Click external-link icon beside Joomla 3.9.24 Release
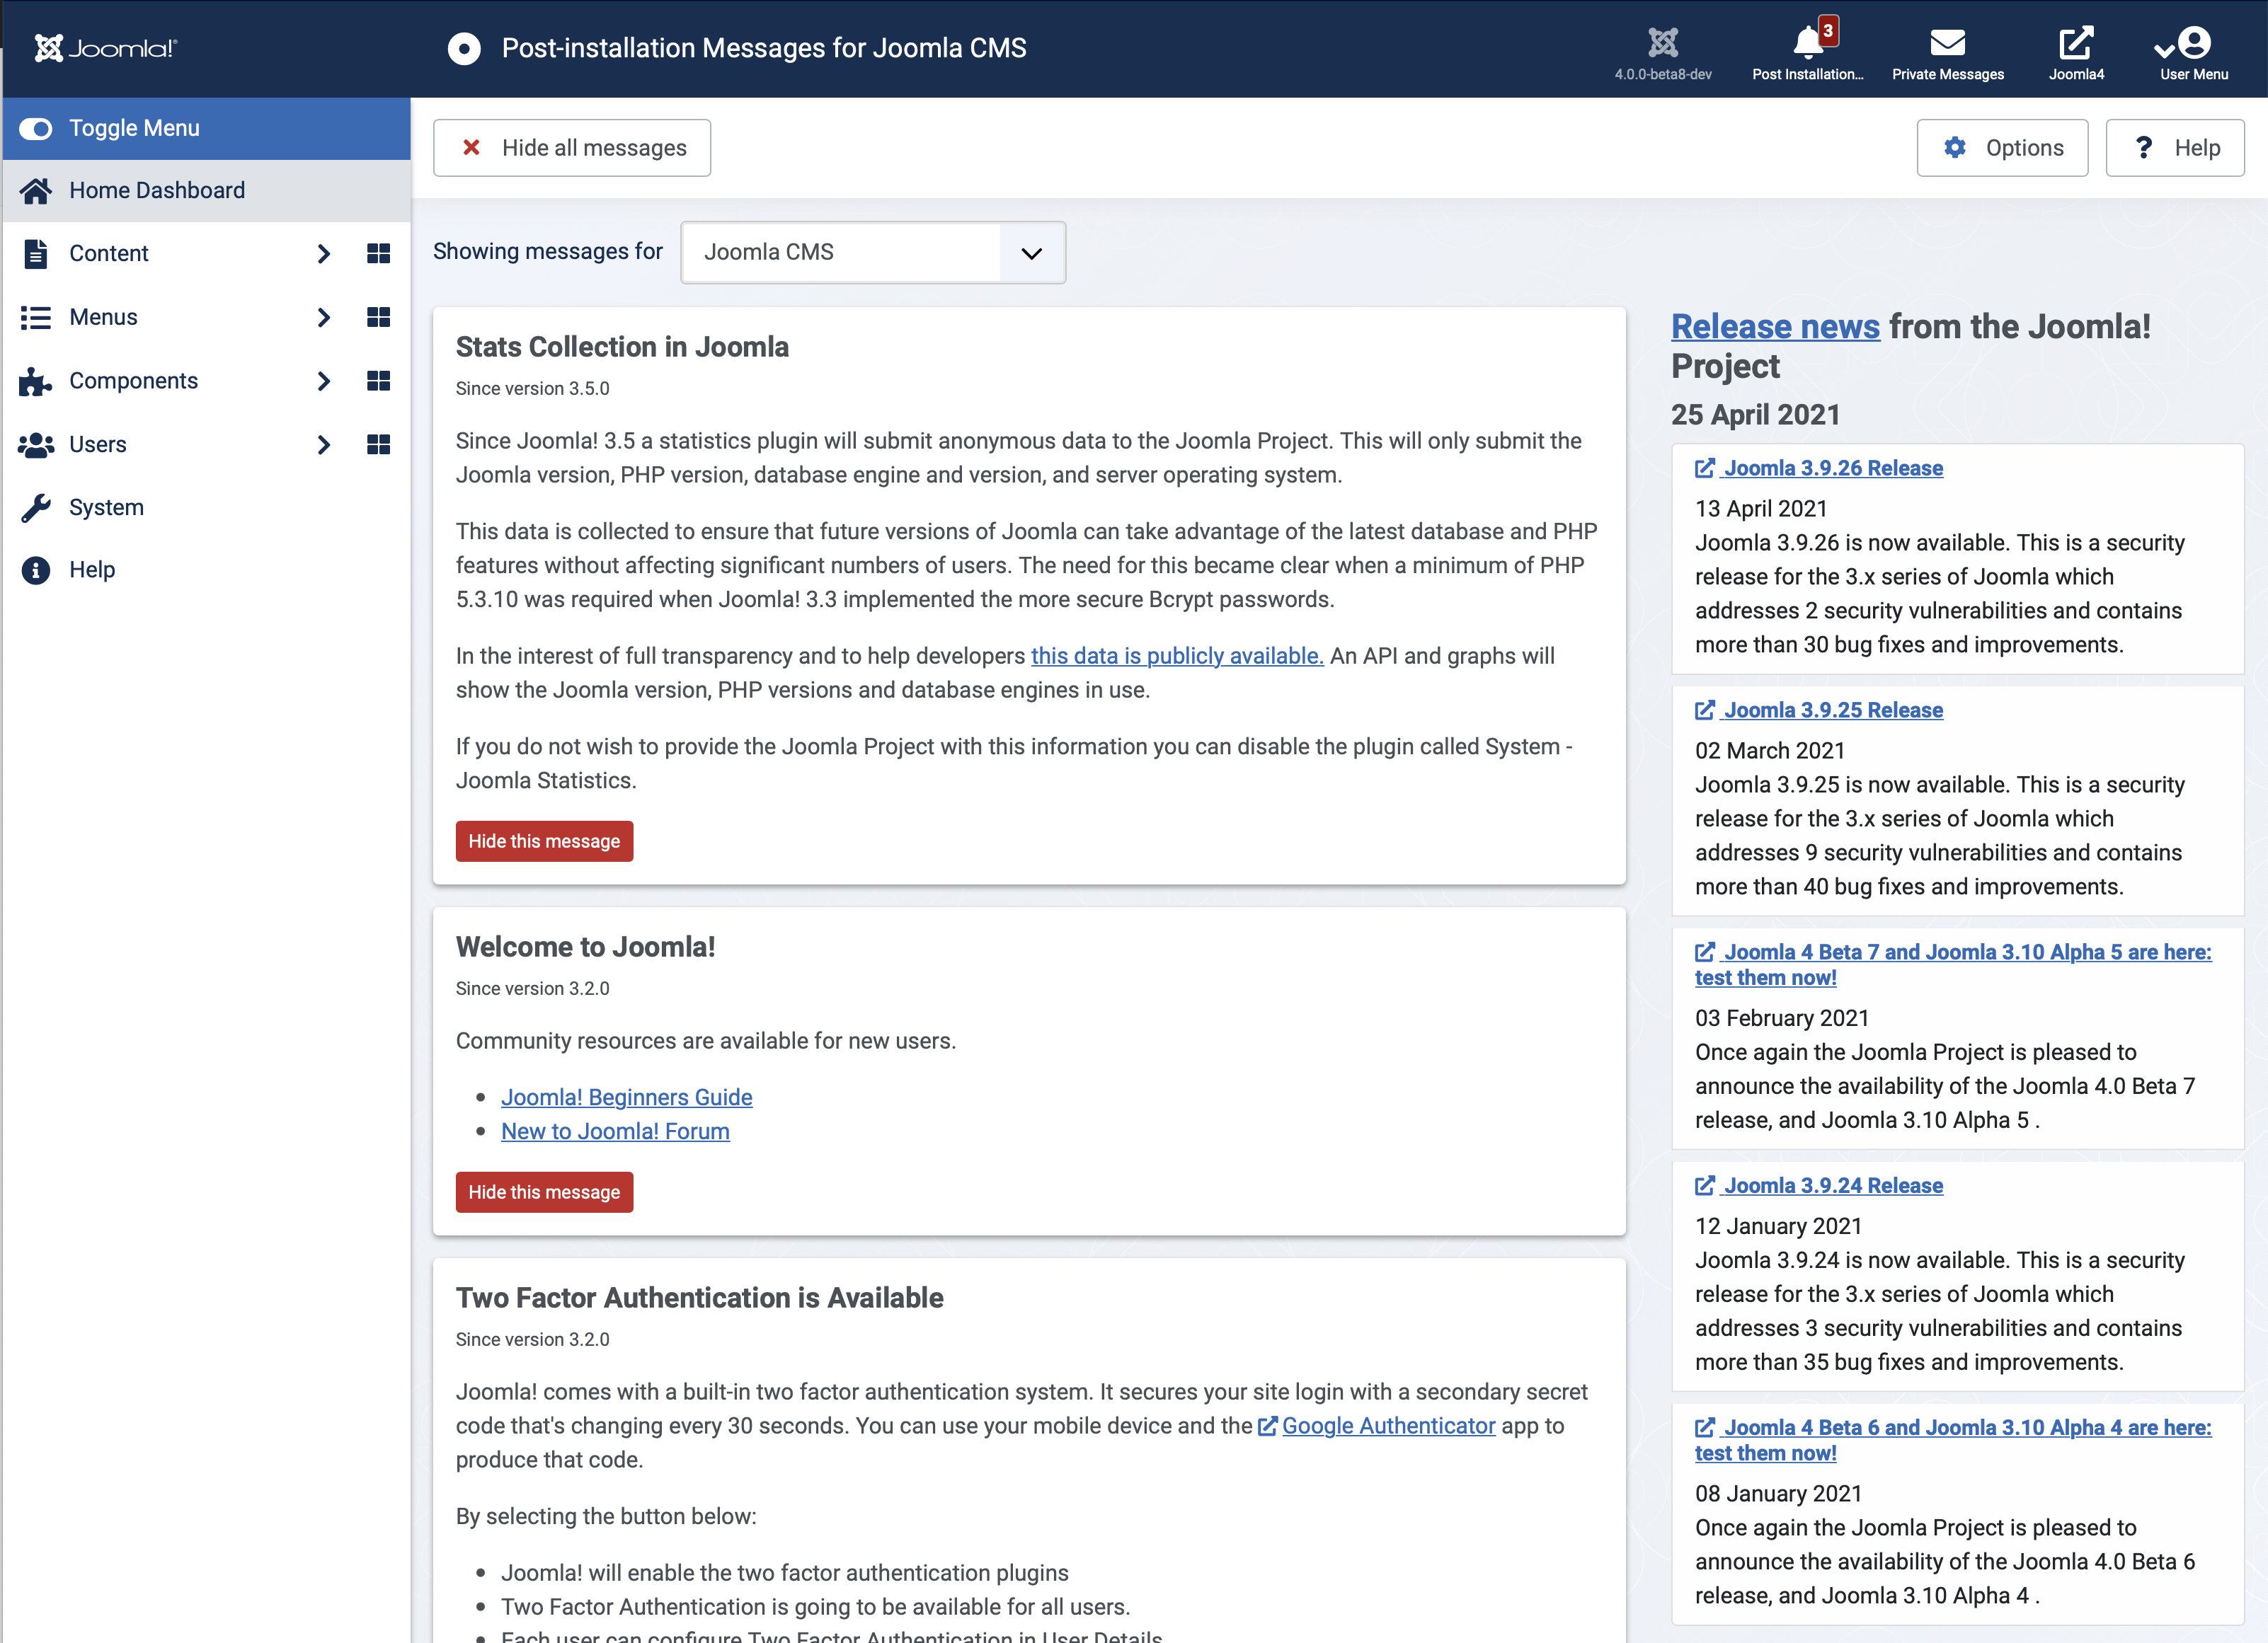This screenshot has height=1643, width=2268. pos(1705,1185)
